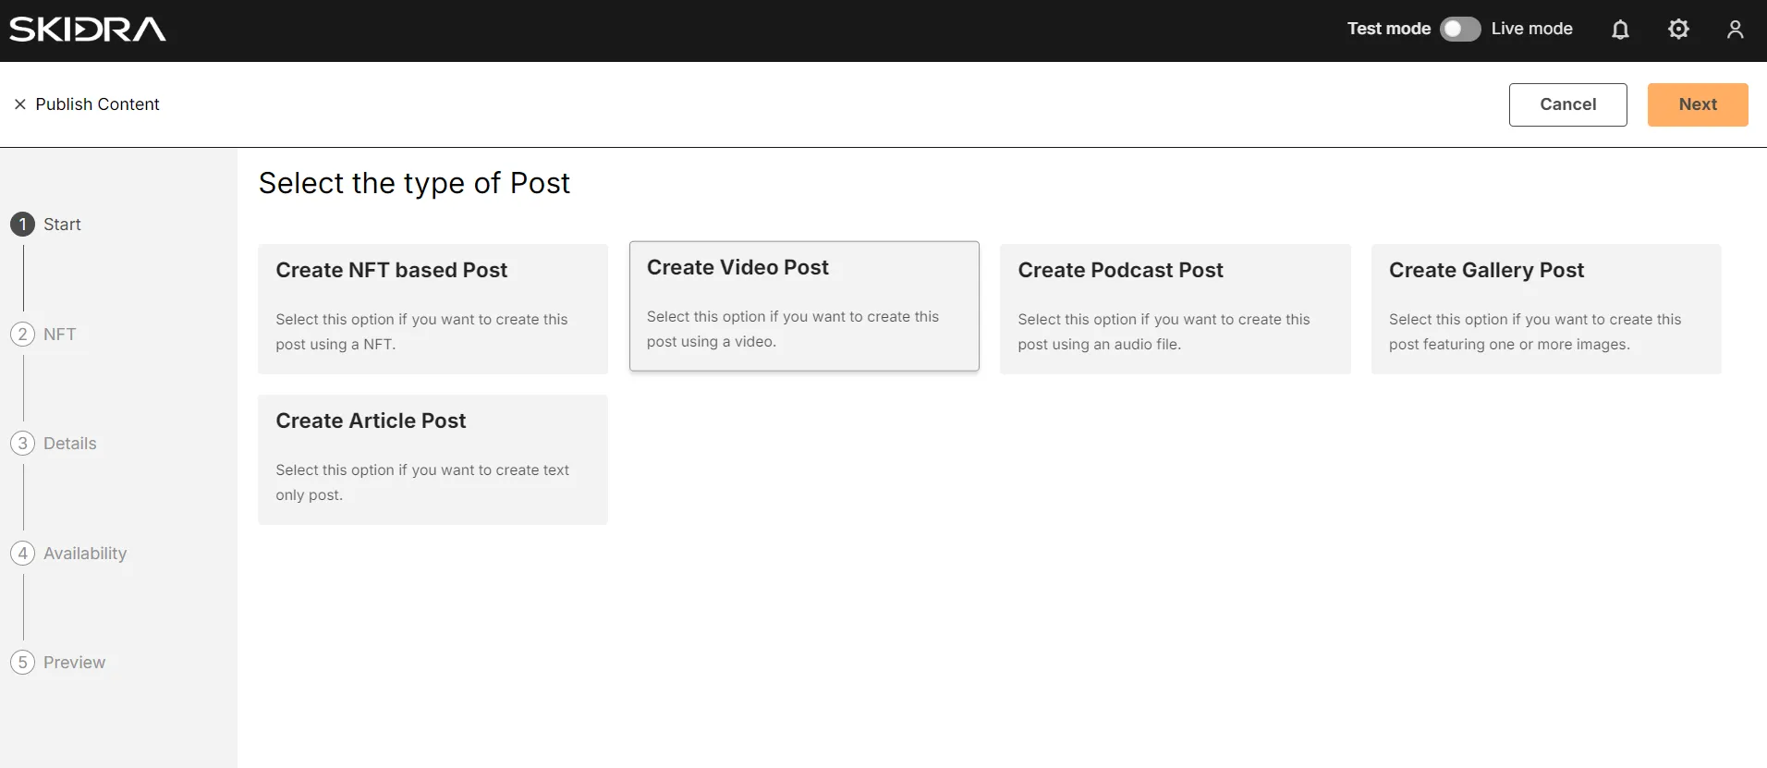Screen dimensions: 1767x768
Task: Jump to step 4 Availability
Action: pyautogui.click(x=68, y=554)
